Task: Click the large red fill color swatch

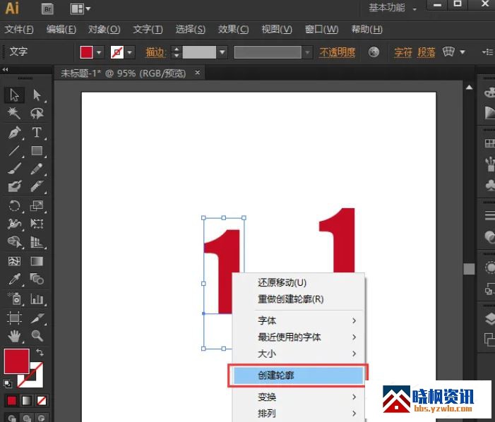Action: (16, 361)
